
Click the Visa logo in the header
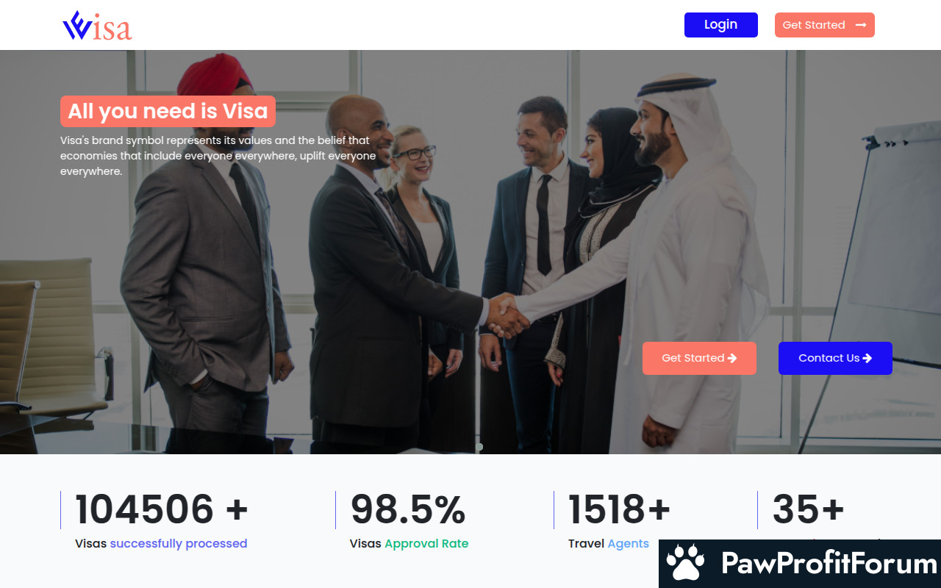point(97,25)
